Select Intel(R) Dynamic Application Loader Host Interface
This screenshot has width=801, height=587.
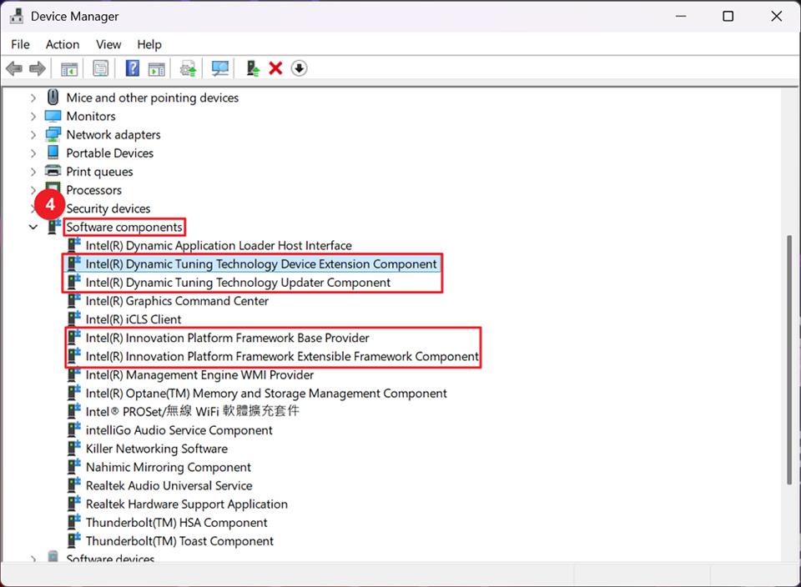219,245
